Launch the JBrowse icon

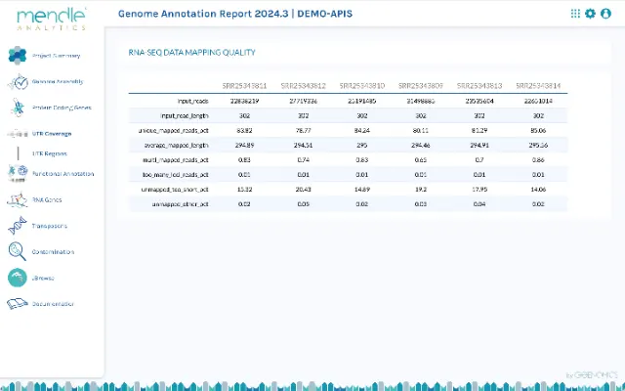coord(17,278)
